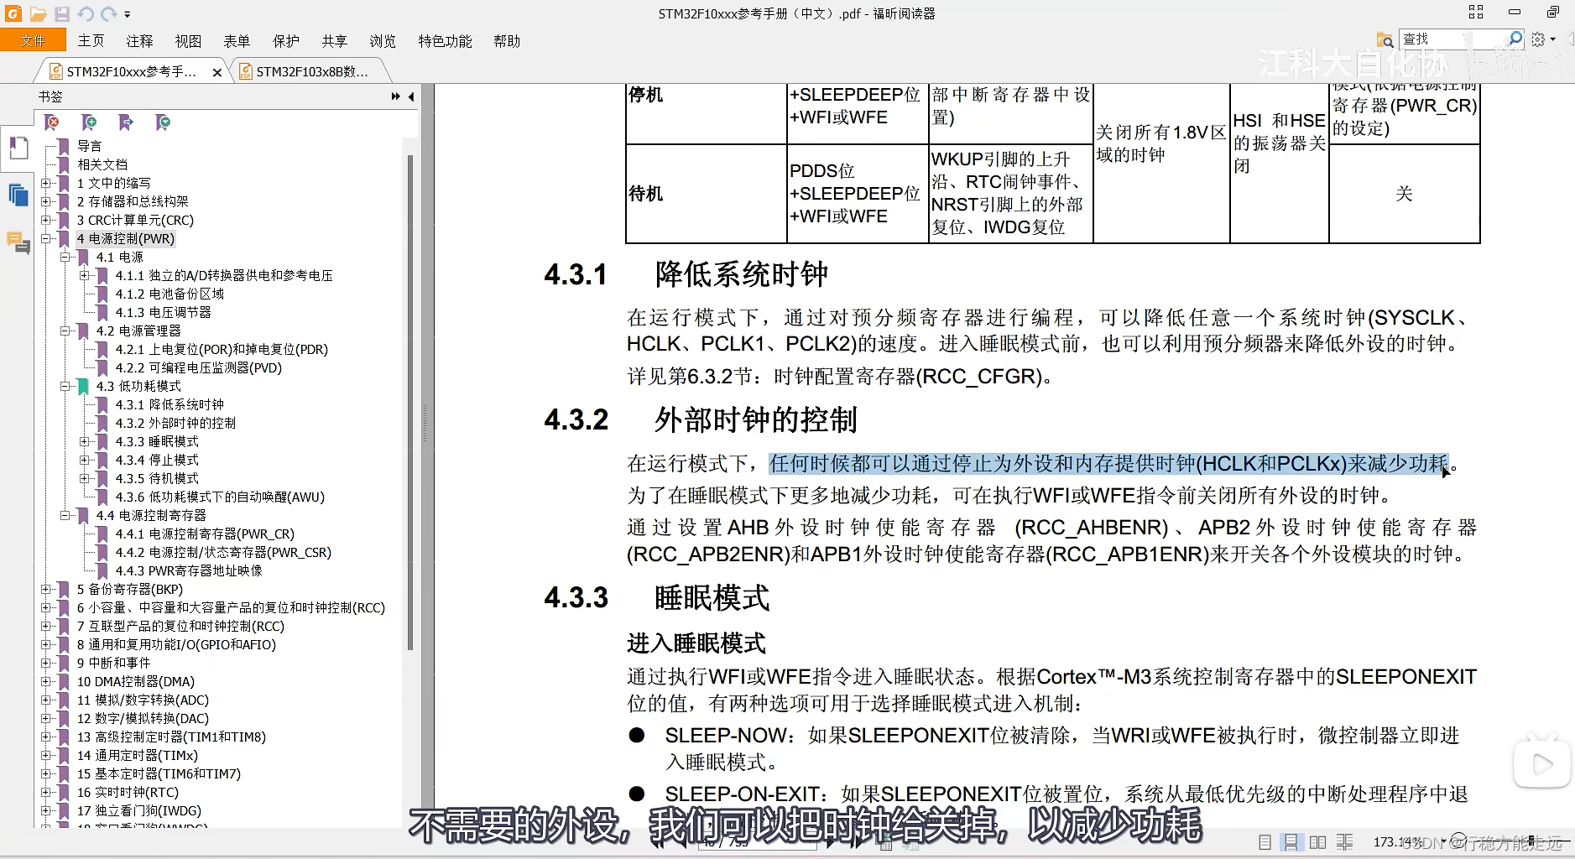Expand bookmark panel with double arrow

[395, 96]
